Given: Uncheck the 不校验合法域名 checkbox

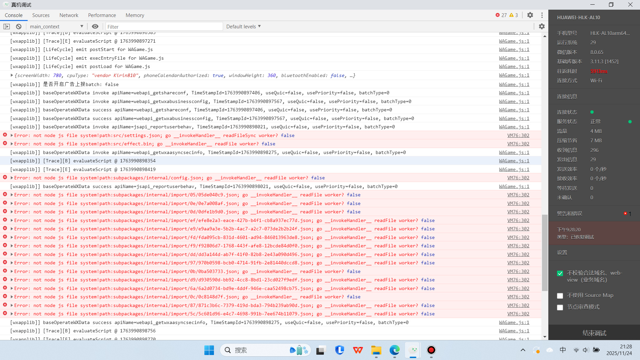Looking at the screenshot, I should point(560,273).
